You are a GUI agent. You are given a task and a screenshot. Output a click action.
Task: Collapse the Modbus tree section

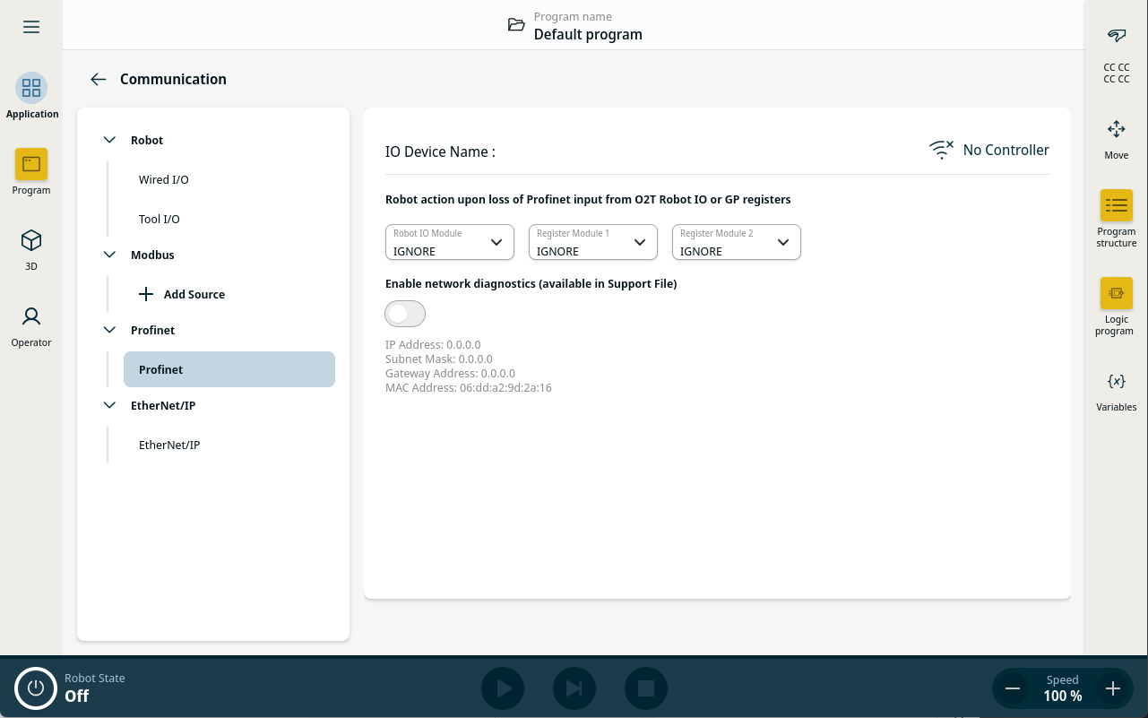(110, 255)
